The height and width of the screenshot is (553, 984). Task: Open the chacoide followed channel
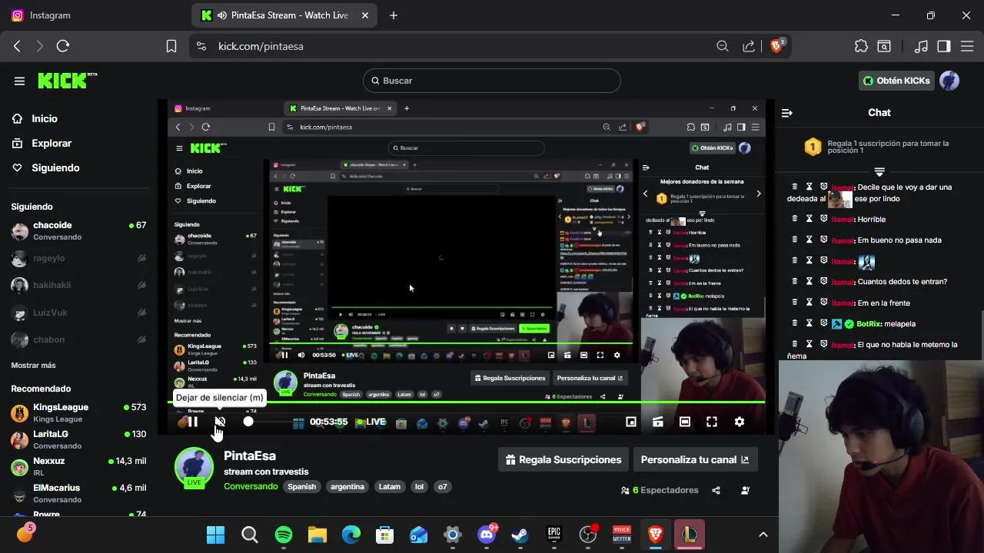pyautogui.click(x=78, y=230)
